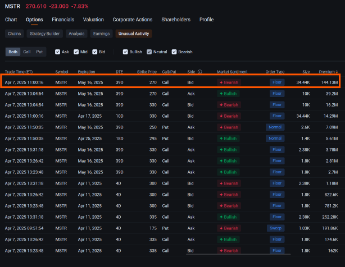This screenshot has height=267, width=345.
Task: Click the 5.61M premium cell
Action: pos(332,139)
